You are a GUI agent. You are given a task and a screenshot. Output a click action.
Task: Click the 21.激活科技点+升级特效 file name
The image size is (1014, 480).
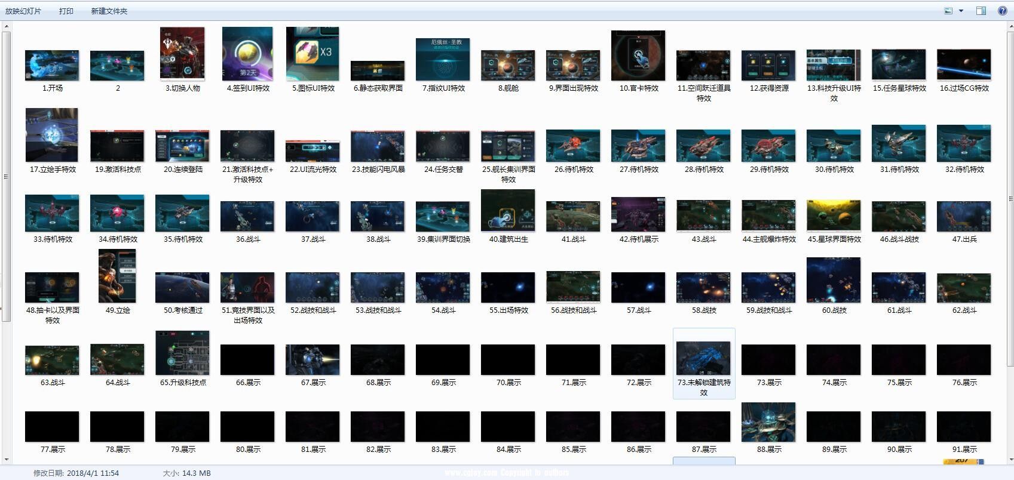tap(247, 174)
